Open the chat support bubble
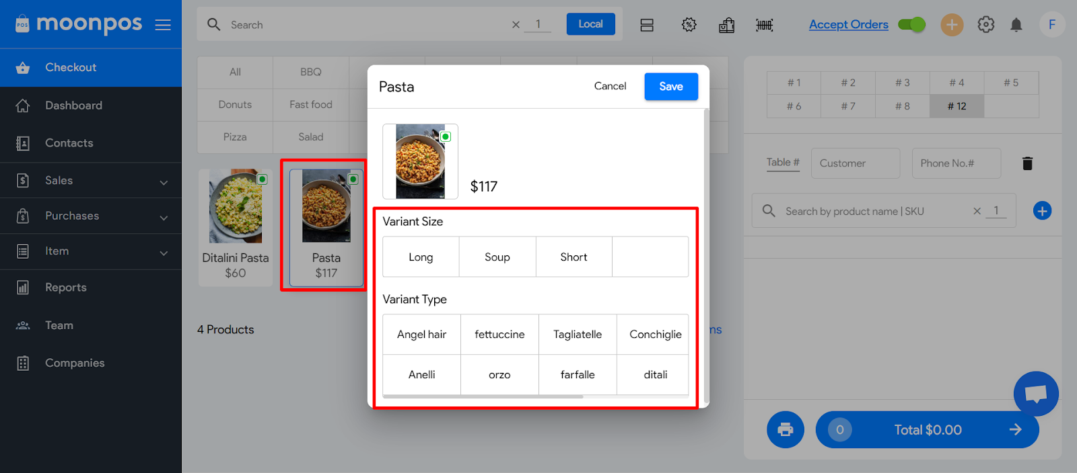The height and width of the screenshot is (473, 1077). (x=1035, y=394)
